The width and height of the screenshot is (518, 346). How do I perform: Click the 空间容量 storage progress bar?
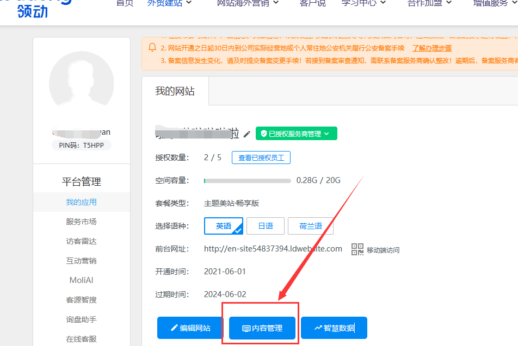248,180
